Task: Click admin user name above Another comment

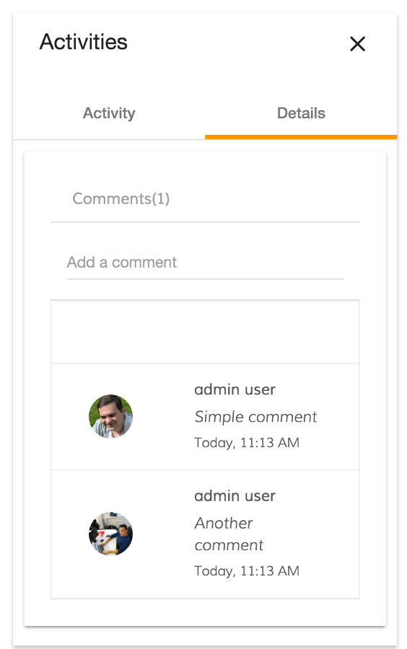Action: [235, 496]
